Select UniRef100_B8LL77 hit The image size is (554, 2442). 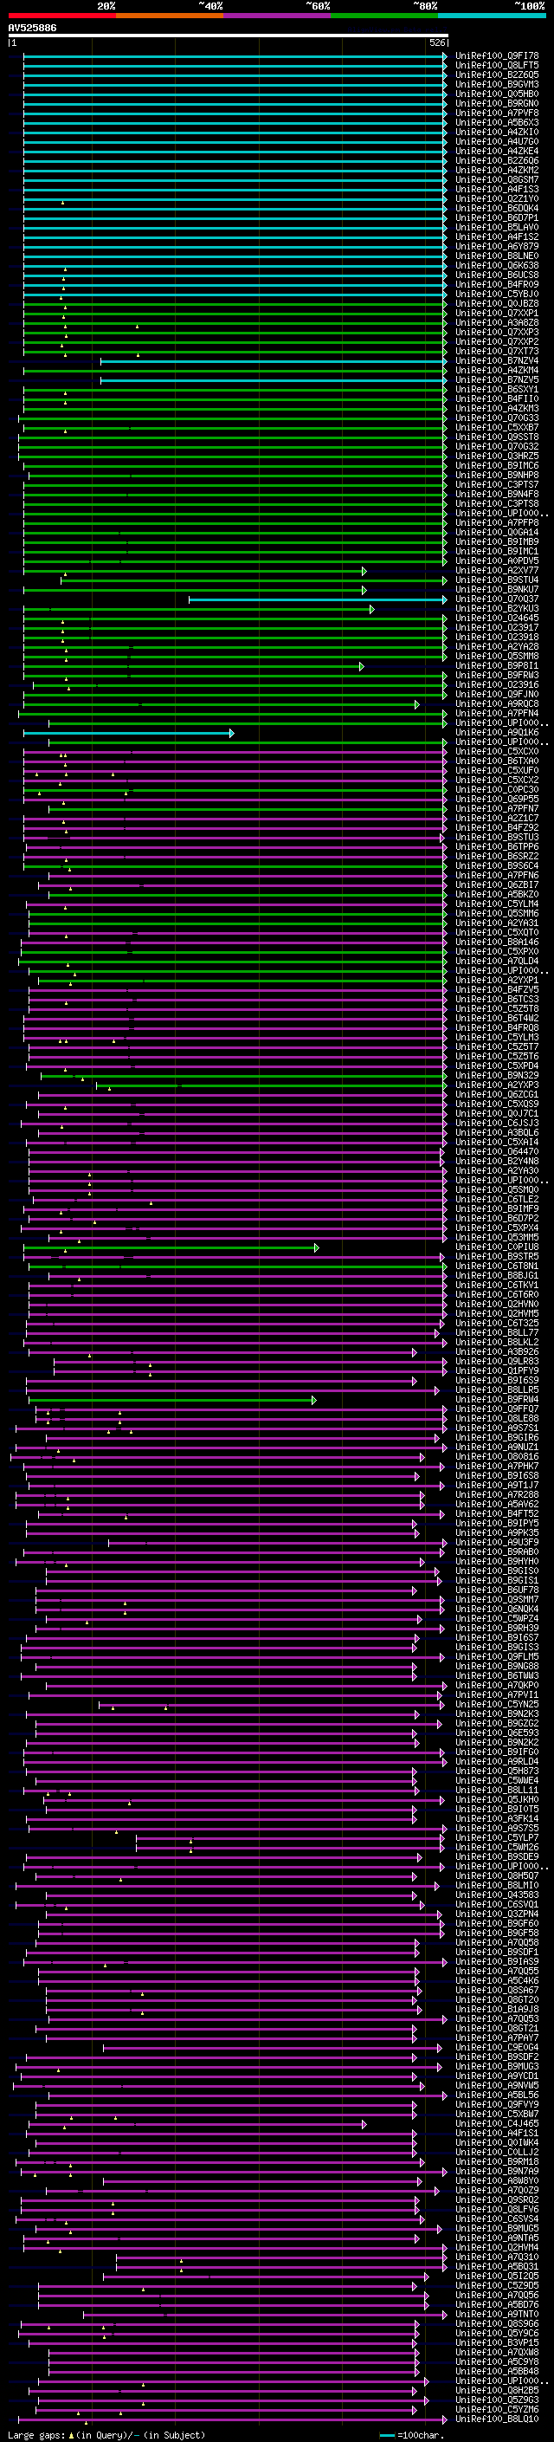point(497,1333)
